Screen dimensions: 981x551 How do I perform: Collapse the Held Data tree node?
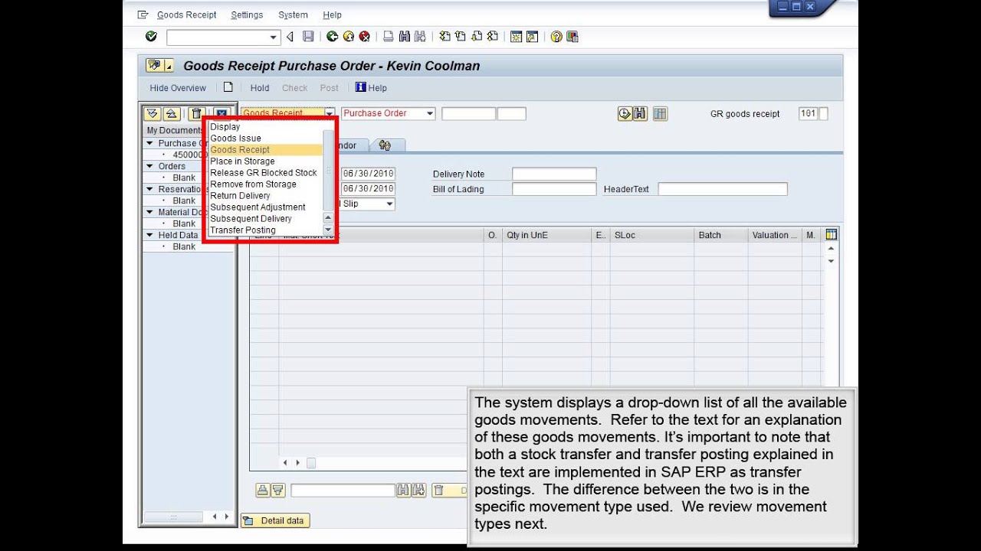(150, 235)
